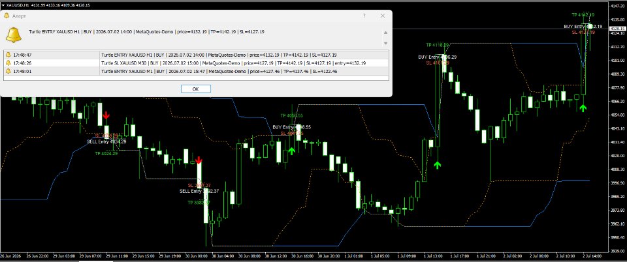Viewport: 627px width, 262px height.
Task: Click the 29 Jun 03:00 time axis label
Action: pos(64,255)
